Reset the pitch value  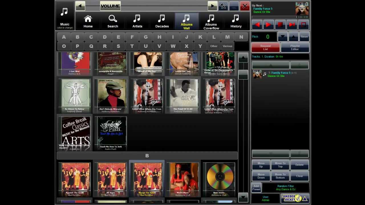coord(304,36)
